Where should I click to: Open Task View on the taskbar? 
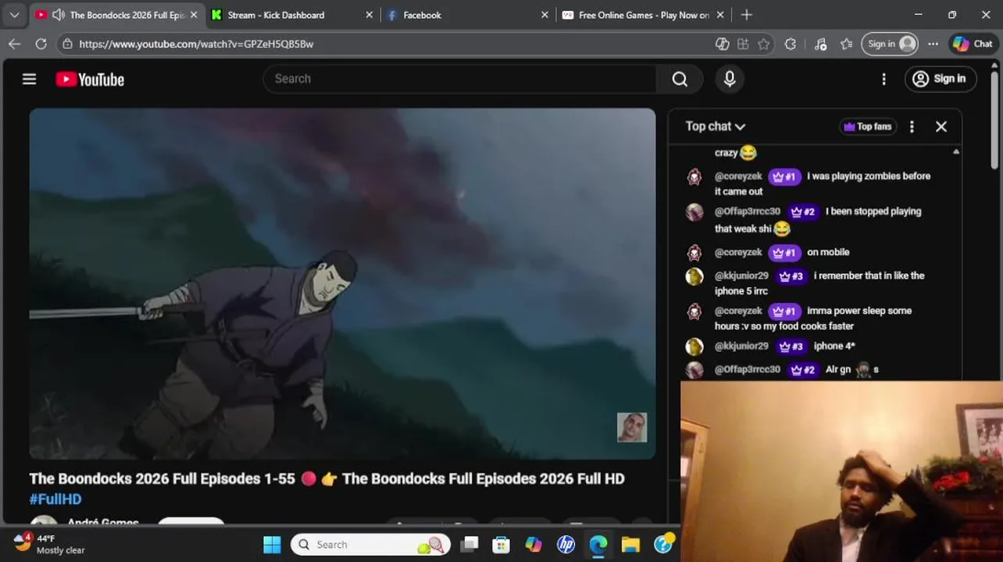(x=469, y=544)
